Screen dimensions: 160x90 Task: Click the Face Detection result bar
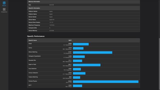77,69
